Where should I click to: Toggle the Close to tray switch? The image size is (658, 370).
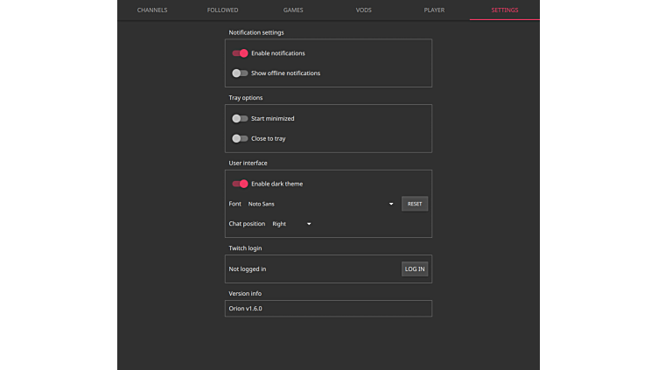pyautogui.click(x=240, y=139)
